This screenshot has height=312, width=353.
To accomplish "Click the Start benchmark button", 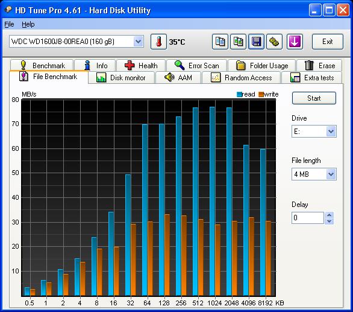I will point(314,98).
